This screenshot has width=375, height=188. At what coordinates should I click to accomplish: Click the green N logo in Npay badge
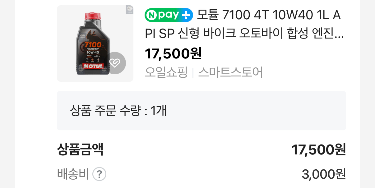pos(152,15)
